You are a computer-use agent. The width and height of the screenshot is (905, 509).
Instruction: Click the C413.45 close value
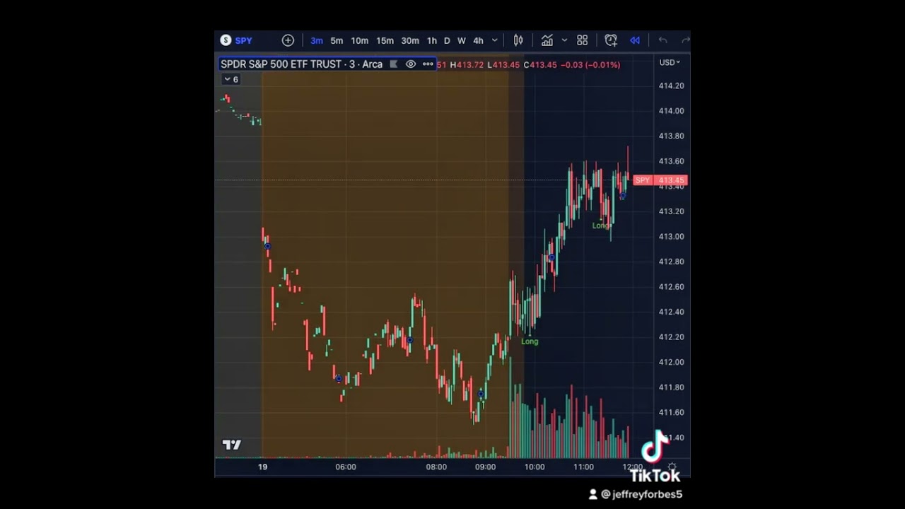coord(540,65)
